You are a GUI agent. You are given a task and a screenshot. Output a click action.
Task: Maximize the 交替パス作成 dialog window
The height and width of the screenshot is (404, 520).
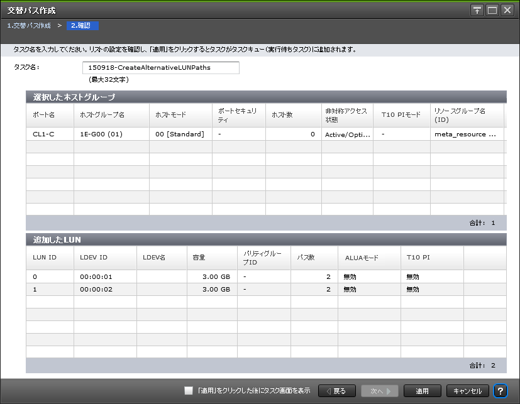coord(492,10)
